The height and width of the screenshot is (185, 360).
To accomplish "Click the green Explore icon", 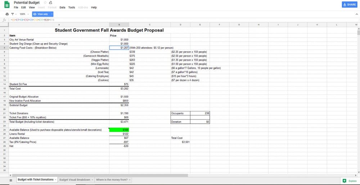I will coord(344,181).
